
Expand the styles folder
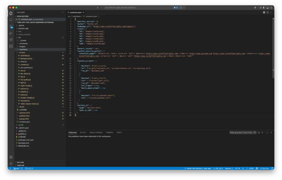(40, 107)
